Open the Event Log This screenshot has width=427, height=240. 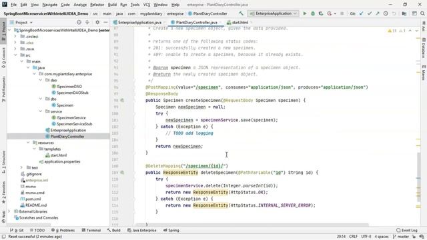pos(407,230)
